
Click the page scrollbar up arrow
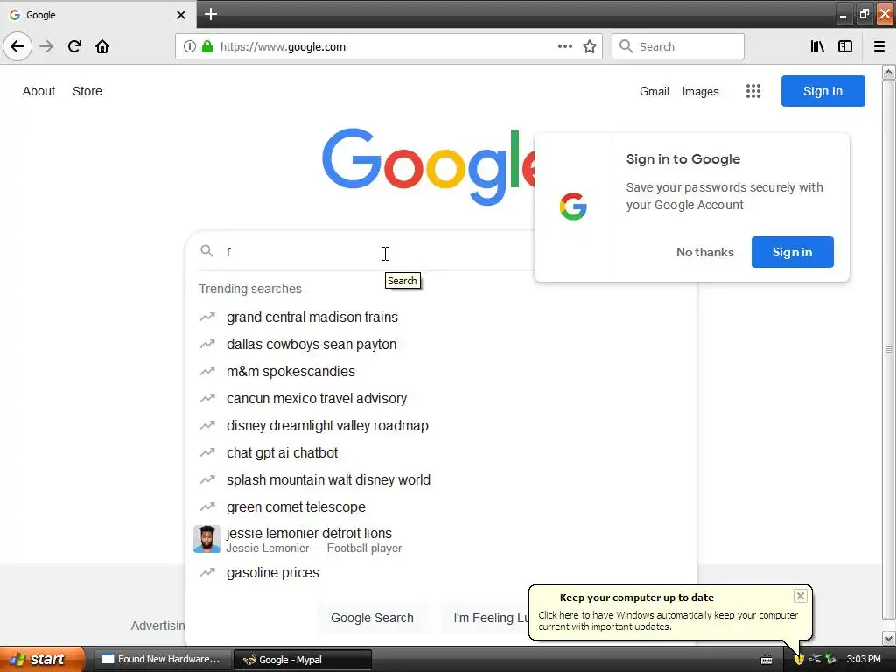(x=889, y=72)
